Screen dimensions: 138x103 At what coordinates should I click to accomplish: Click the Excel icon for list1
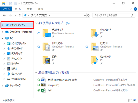coord(43,90)
